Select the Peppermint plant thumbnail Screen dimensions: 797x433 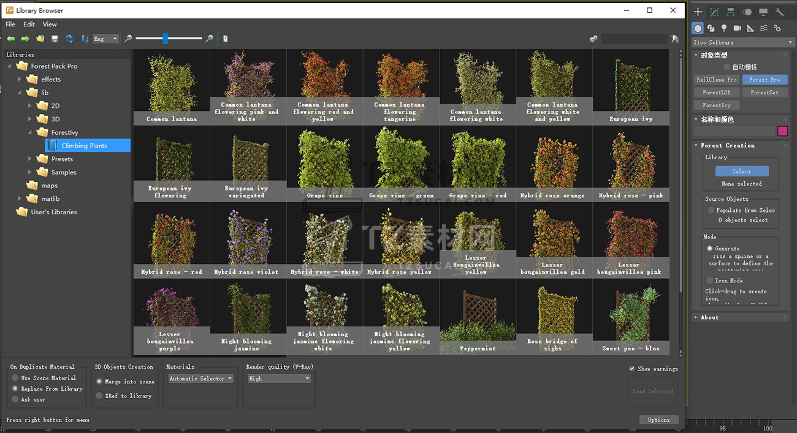click(478, 317)
